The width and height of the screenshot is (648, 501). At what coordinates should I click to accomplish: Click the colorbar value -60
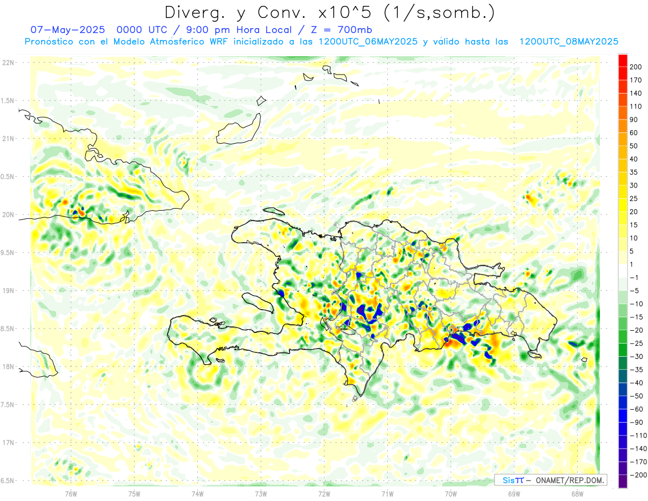tap(635, 410)
